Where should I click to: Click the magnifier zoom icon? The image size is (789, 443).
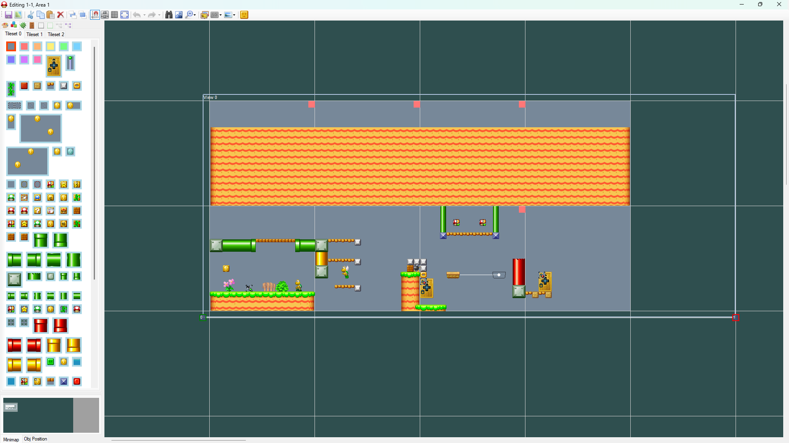point(189,15)
